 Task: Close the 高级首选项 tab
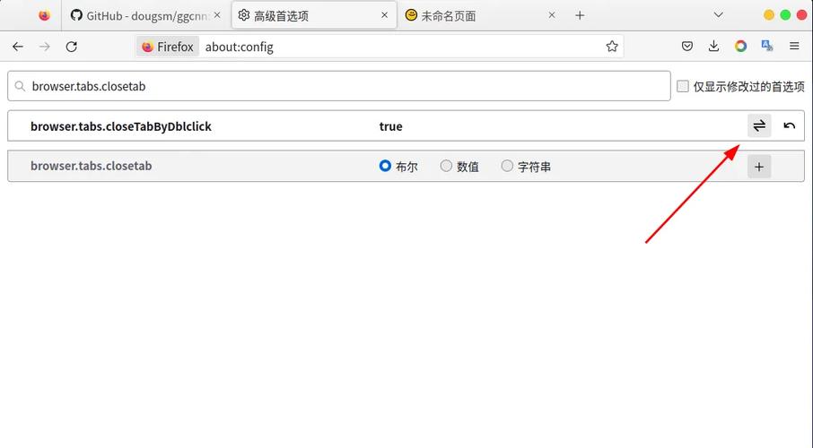click(x=385, y=15)
